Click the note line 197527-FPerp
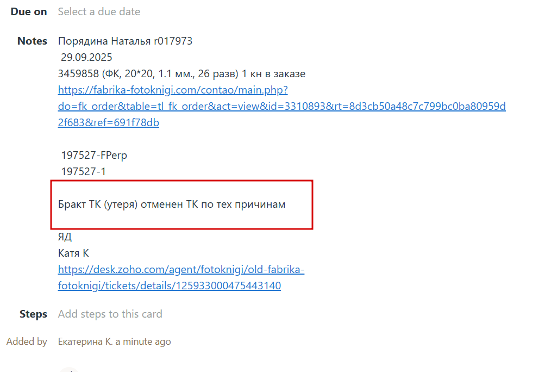 (x=94, y=155)
